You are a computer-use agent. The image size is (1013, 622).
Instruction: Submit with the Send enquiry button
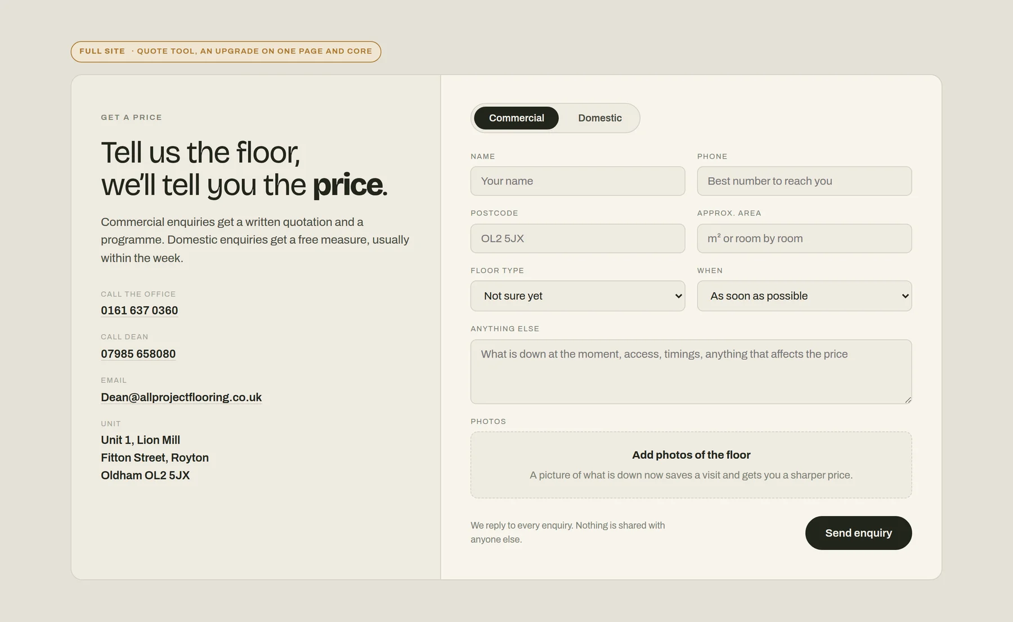pyautogui.click(x=858, y=533)
